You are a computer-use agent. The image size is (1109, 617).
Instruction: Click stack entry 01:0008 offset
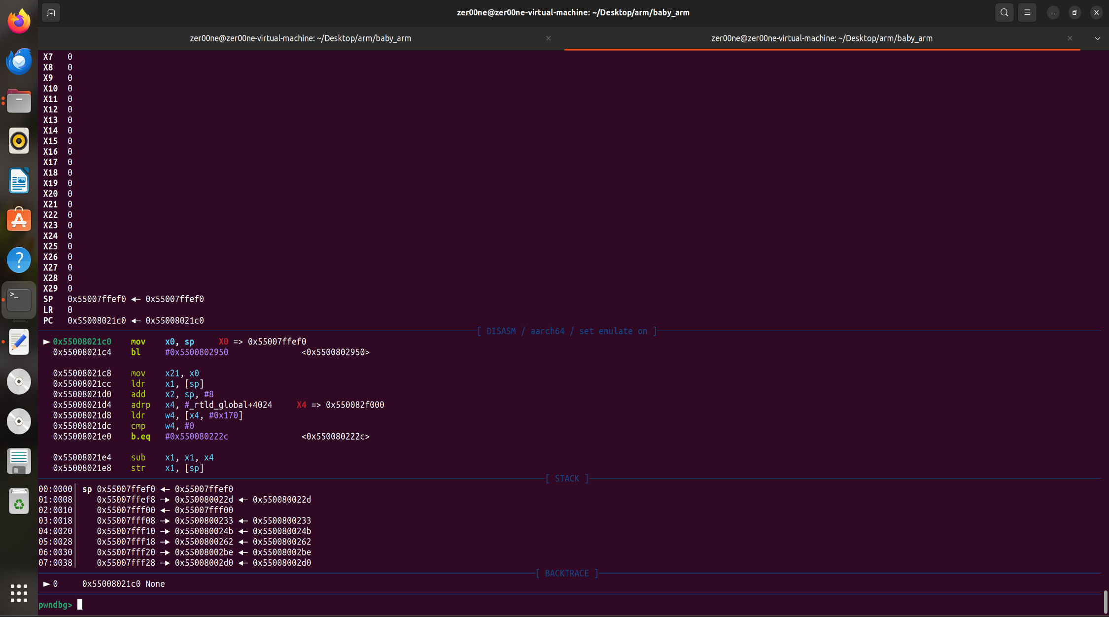click(x=55, y=500)
